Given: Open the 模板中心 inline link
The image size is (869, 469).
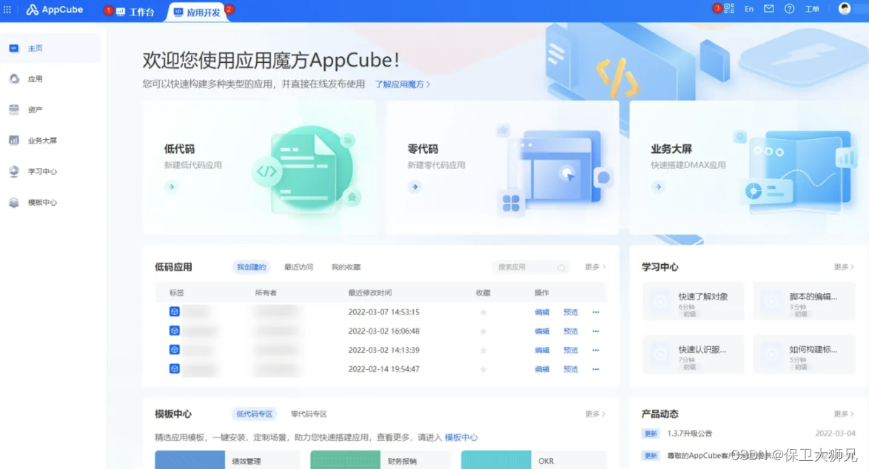Looking at the screenshot, I should point(460,437).
